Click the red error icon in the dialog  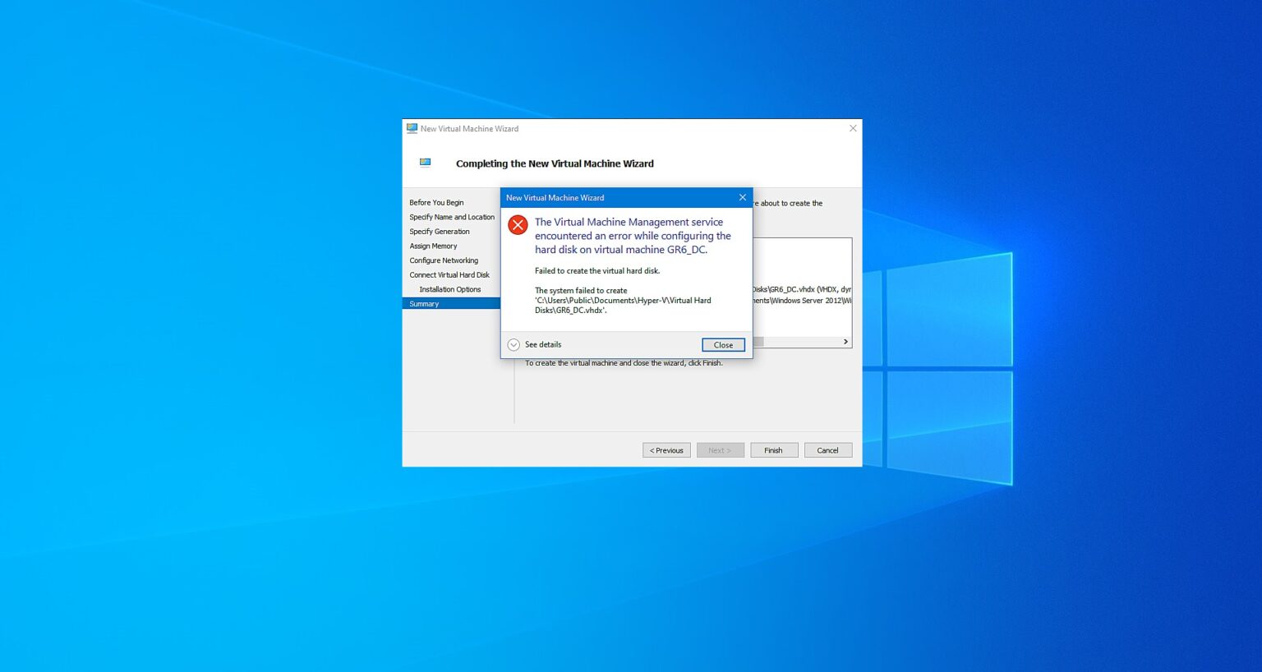coord(518,224)
